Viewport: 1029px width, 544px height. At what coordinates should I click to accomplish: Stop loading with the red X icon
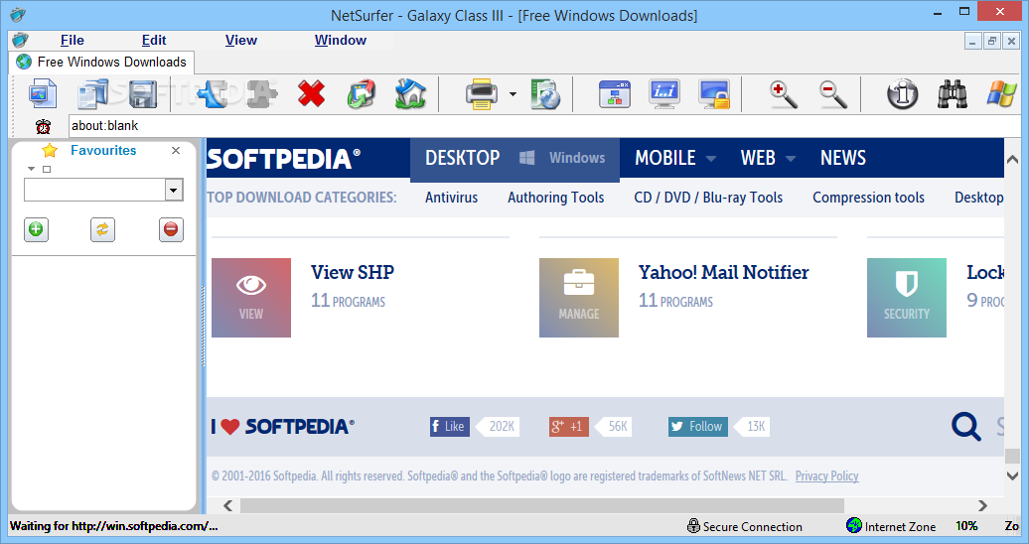(311, 94)
